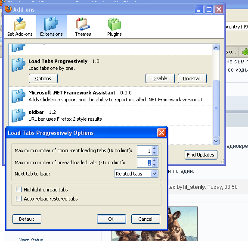Click the Find Updates button

[201, 155]
